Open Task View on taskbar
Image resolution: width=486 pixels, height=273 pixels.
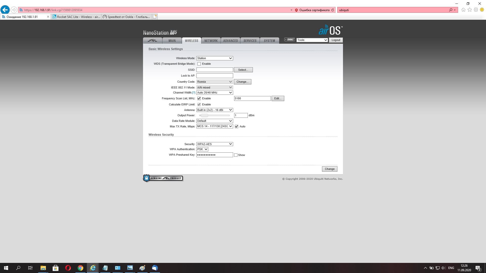click(30, 268)
